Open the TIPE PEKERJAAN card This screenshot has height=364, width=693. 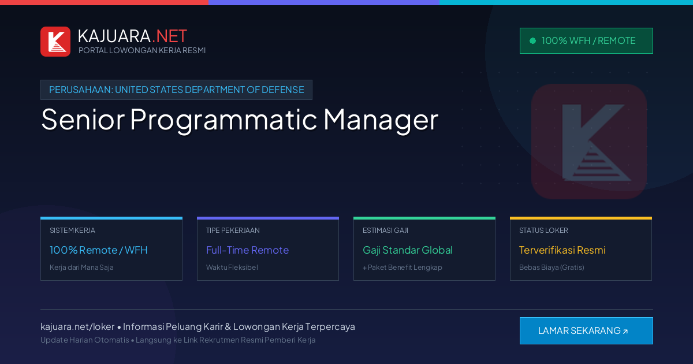268,249
